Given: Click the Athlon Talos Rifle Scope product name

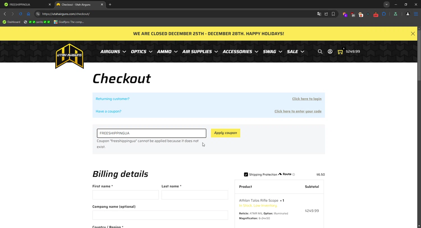Looking at the screenshot, I should click(x=258, y=201).
